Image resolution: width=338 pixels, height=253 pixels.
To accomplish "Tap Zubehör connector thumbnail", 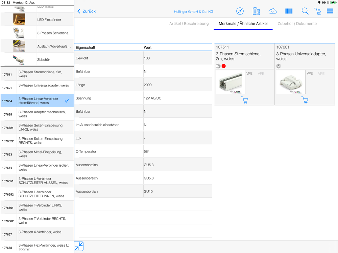I will coord(19,60).
